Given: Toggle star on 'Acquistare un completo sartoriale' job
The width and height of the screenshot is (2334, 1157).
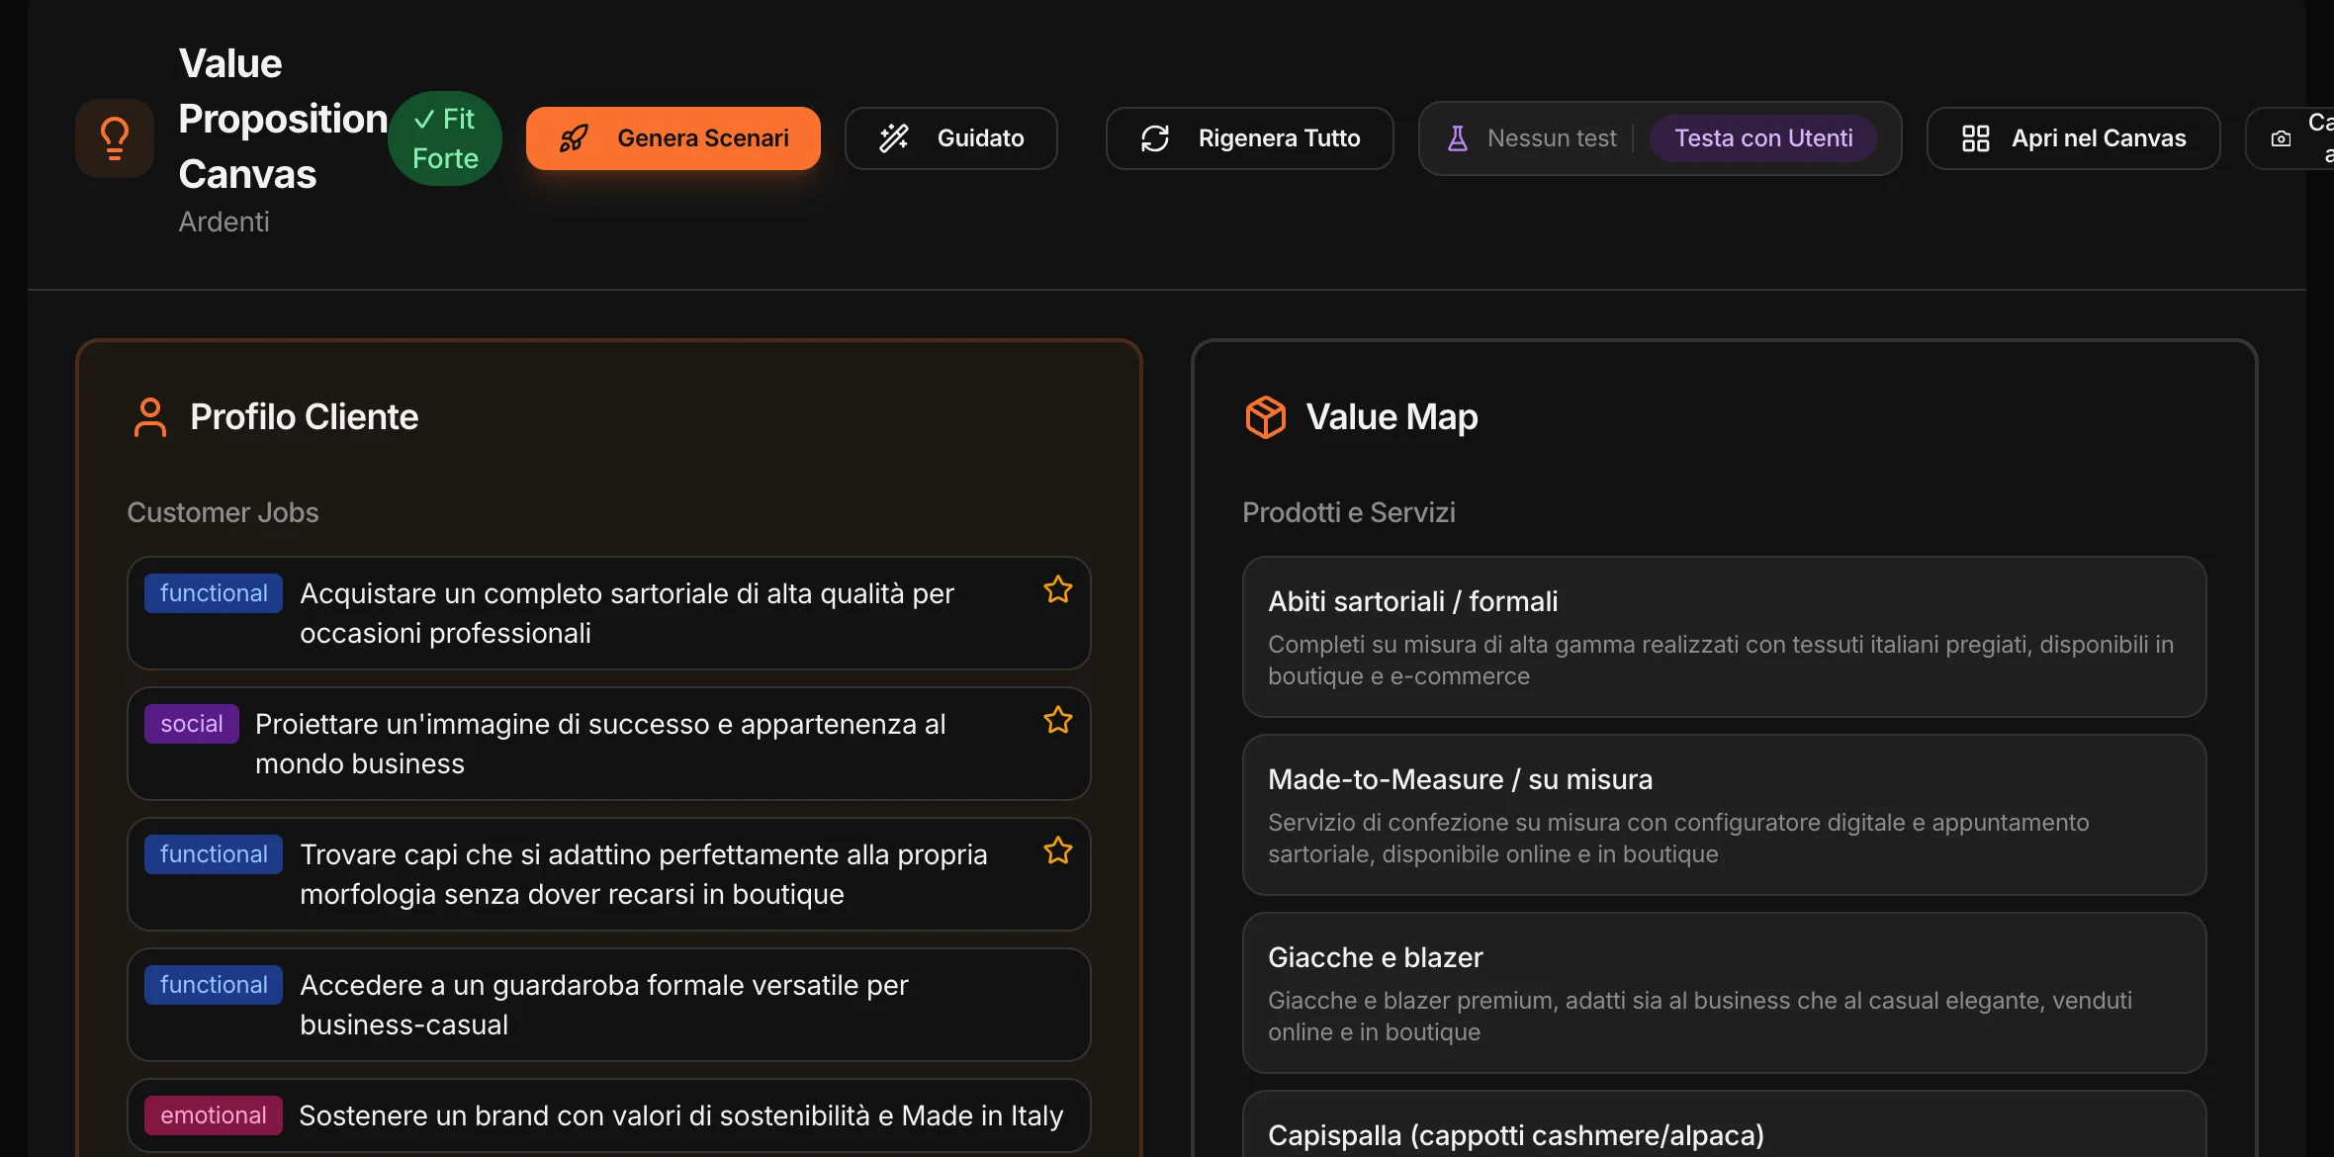Looking at the screenshot, I should pyautogui.click(x=1058, y=590).
